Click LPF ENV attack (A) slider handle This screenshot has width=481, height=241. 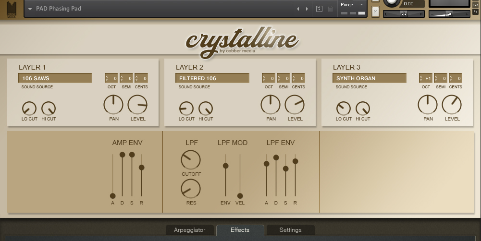(266, 164)
